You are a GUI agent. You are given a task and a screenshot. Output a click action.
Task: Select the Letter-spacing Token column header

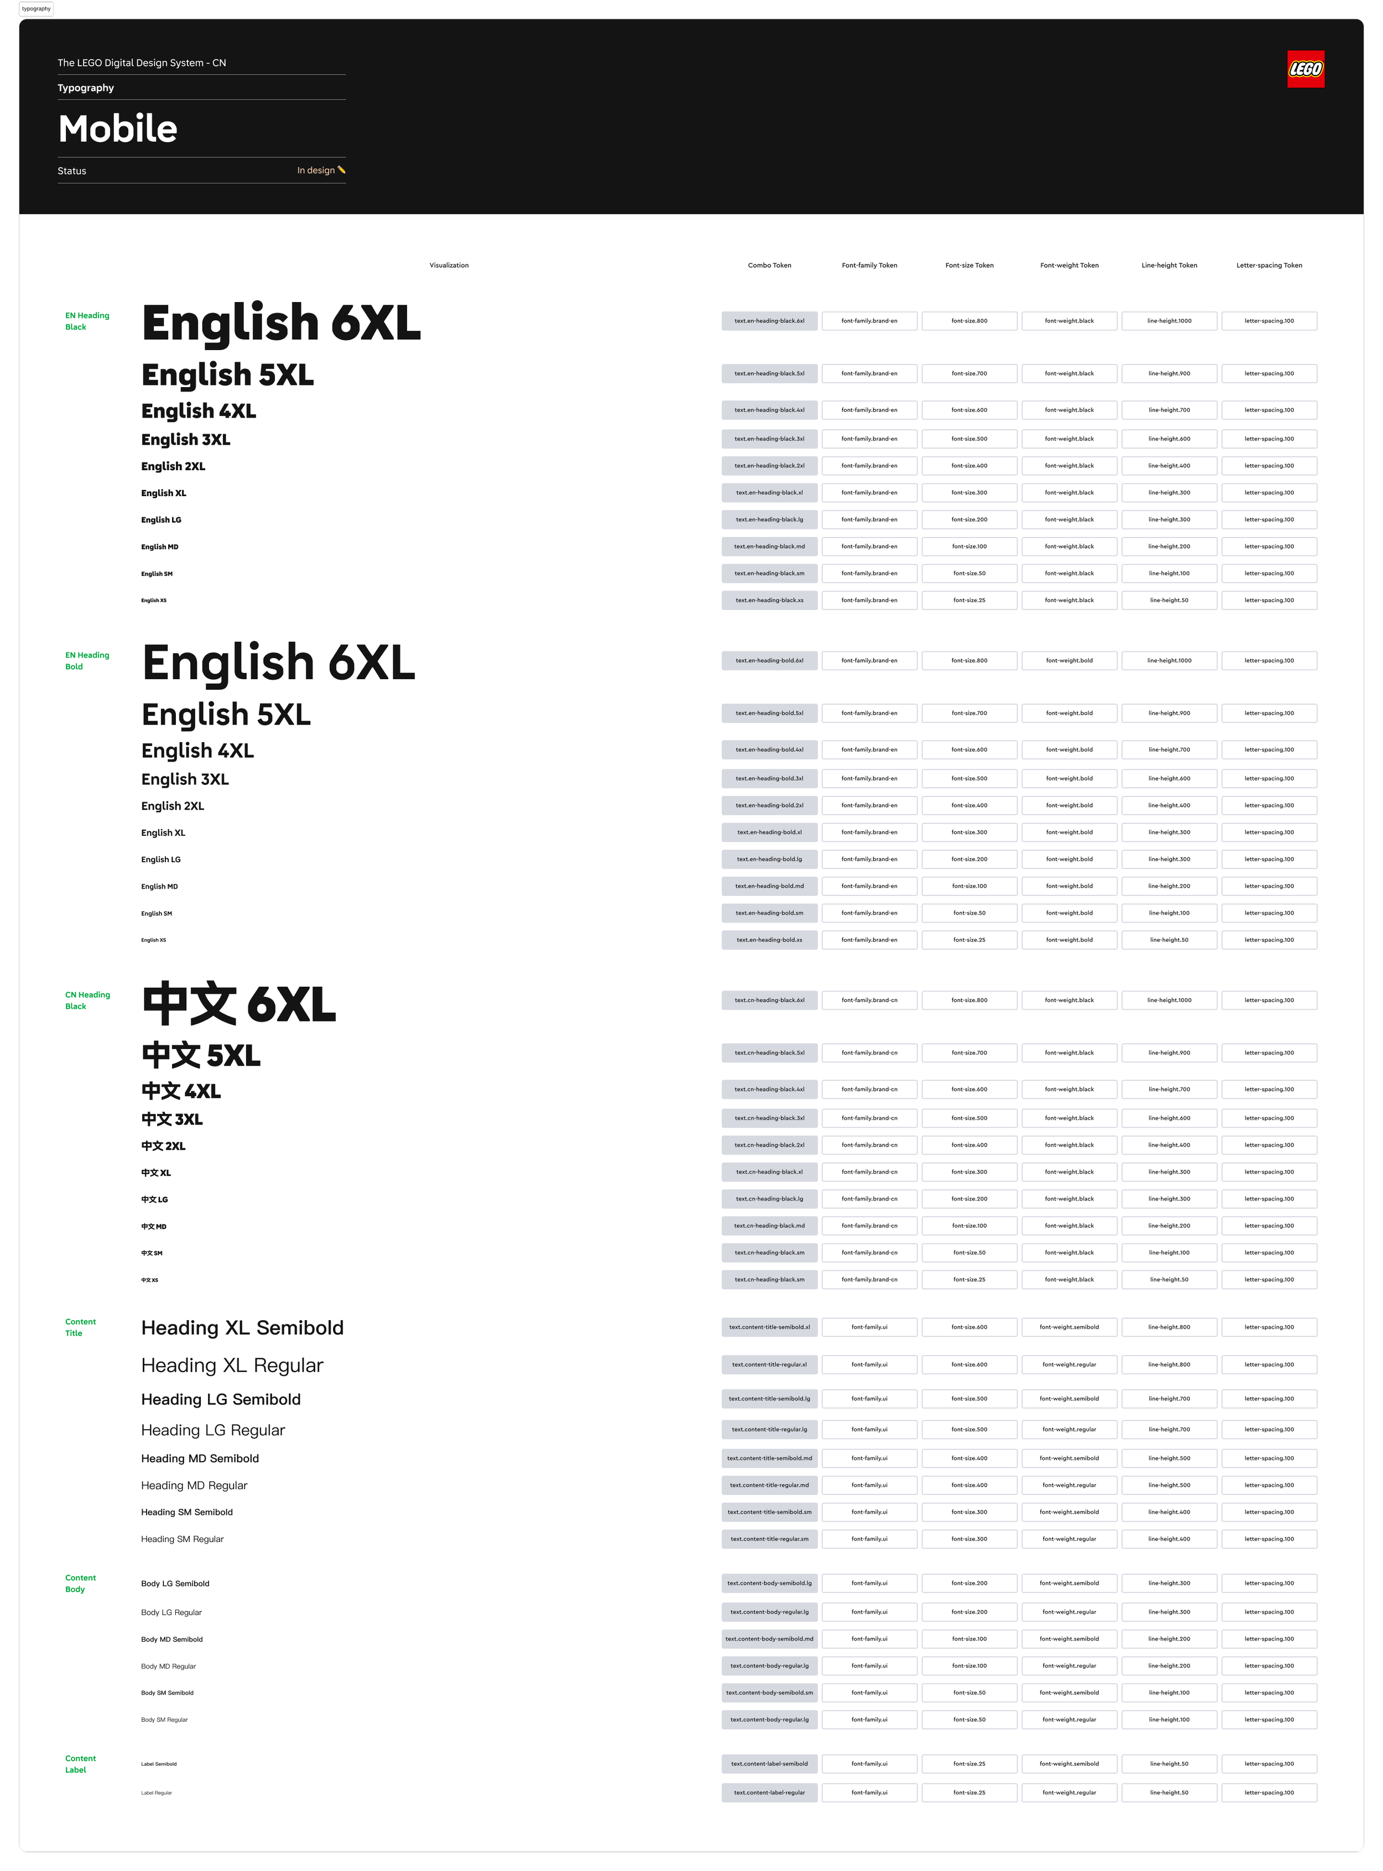coord(1268,265)
